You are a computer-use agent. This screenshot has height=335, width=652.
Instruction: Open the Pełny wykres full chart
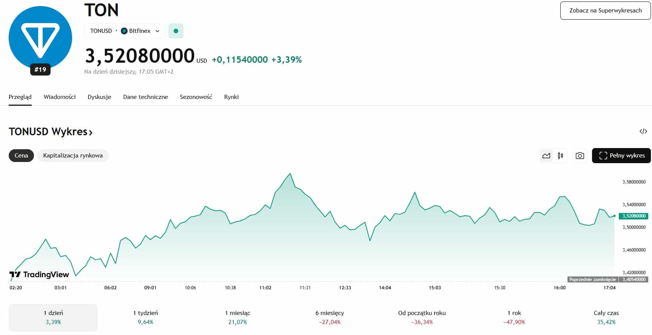coord(621,156)
